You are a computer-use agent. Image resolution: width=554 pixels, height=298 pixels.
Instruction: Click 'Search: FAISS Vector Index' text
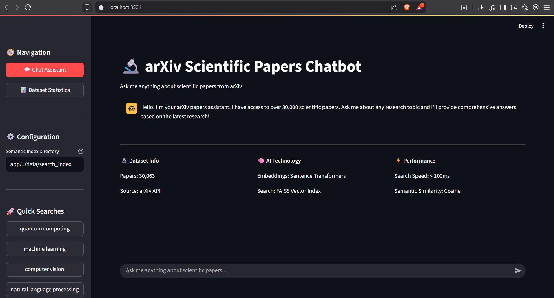pyautogui.click(x=289, y=191)
